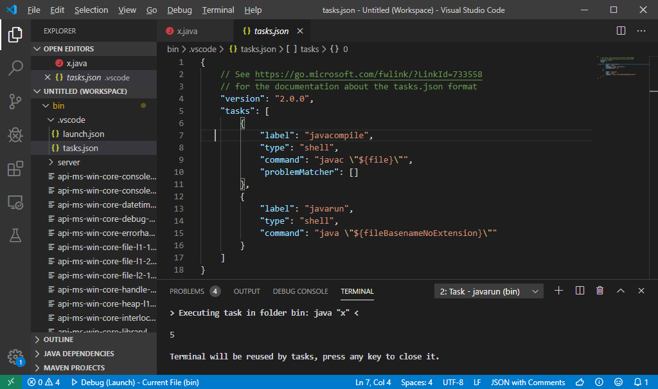658x389 pixels.
Task: Maximize panel with the up chevron
Action: [621, 291]
